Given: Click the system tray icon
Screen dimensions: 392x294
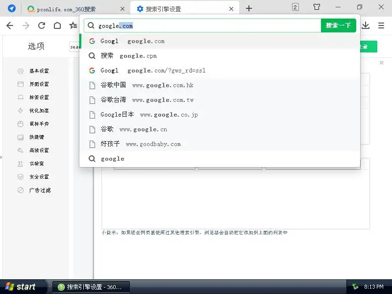Looking at the screenshot, I should (x=355, y=287).
